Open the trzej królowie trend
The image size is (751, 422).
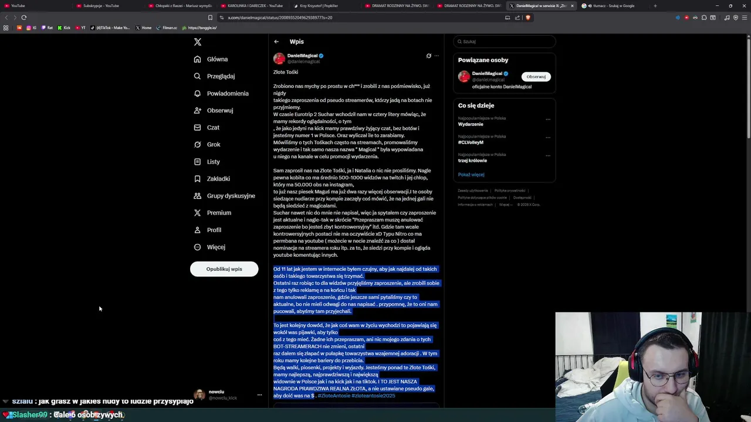(x=472, y=161)
